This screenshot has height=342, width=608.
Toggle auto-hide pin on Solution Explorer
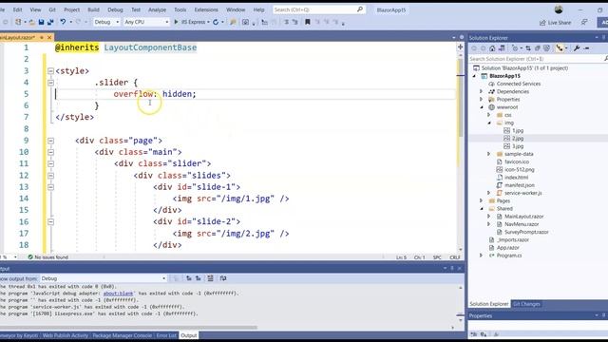[604, 38]
